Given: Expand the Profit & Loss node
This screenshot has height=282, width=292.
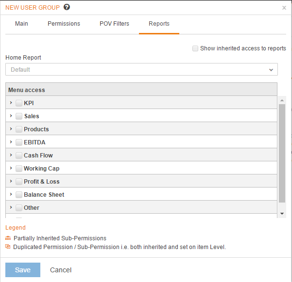Looking at the screenshot, I should 11,181.
